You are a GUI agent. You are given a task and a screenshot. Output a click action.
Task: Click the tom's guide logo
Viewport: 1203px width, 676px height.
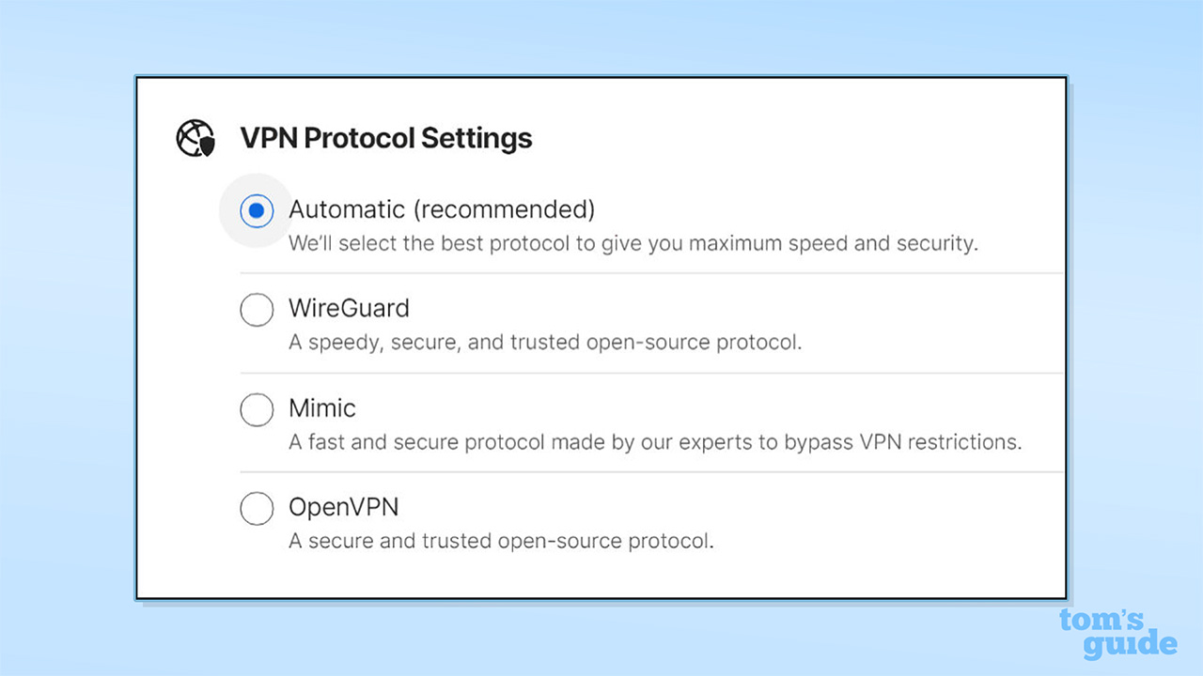1117,634
